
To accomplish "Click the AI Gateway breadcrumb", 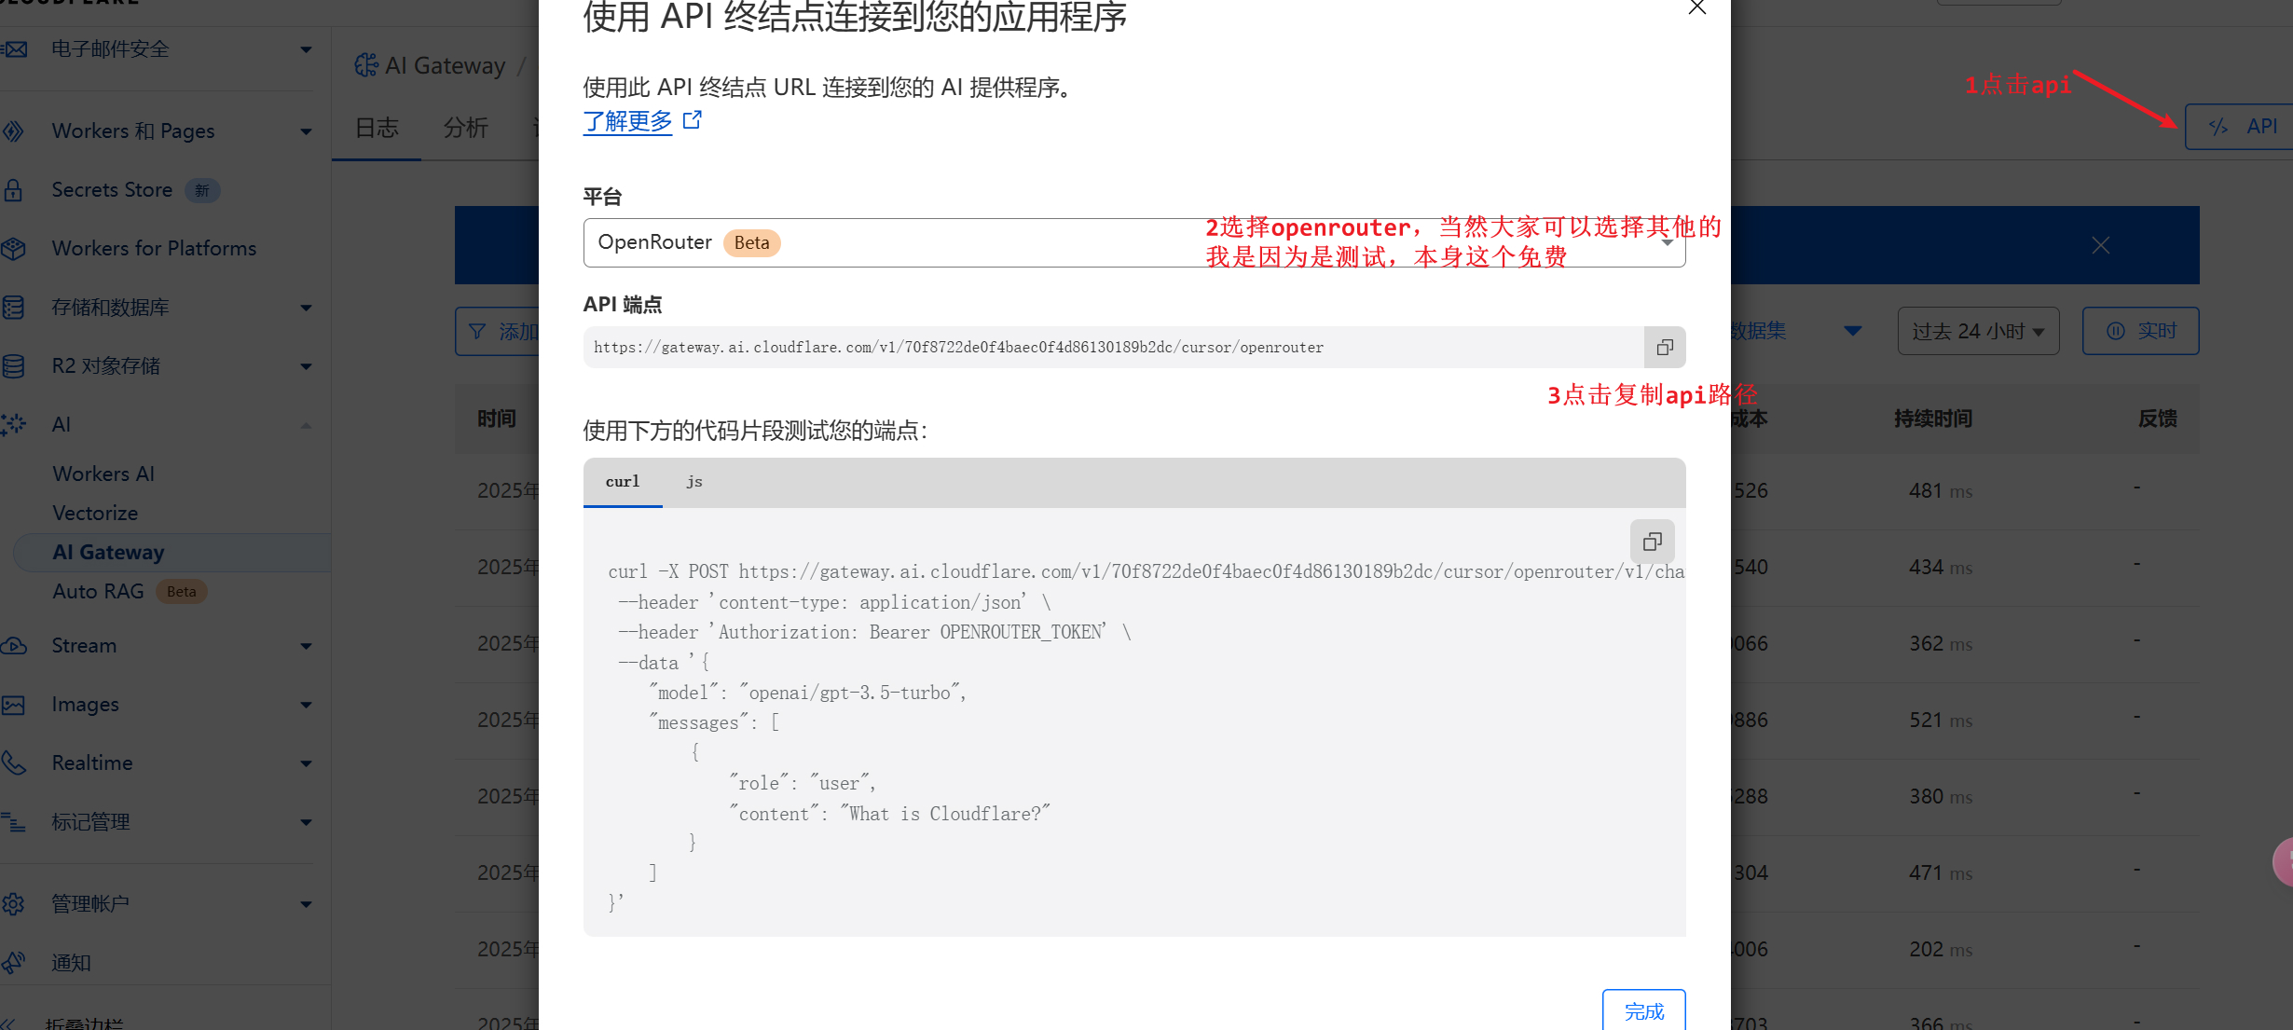I will 445,65.
